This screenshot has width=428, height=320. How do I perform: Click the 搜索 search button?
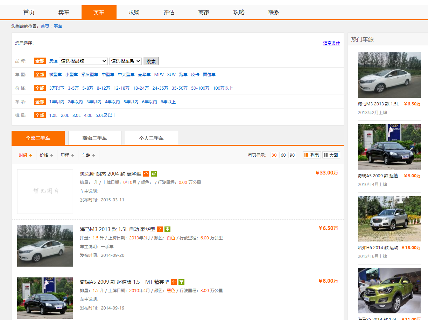(151, 61)
